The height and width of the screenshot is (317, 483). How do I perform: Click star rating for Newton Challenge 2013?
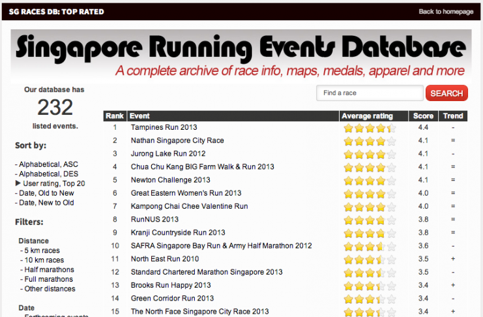[370, 181]
